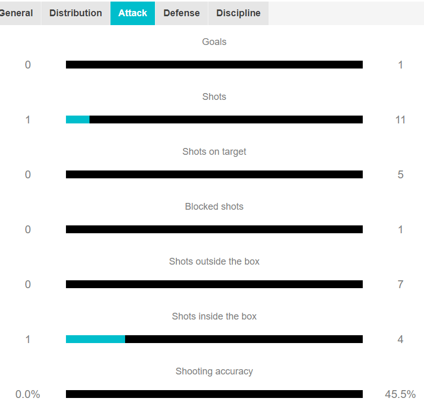Click the 0.0% accuracy value
Image resolution: width=424 pixels, height=410 pixels.
[28, 394]
